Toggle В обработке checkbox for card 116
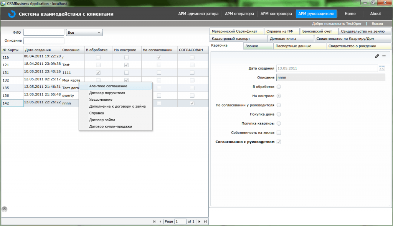This screenshot has width=393, height=226. pos(98,57)
